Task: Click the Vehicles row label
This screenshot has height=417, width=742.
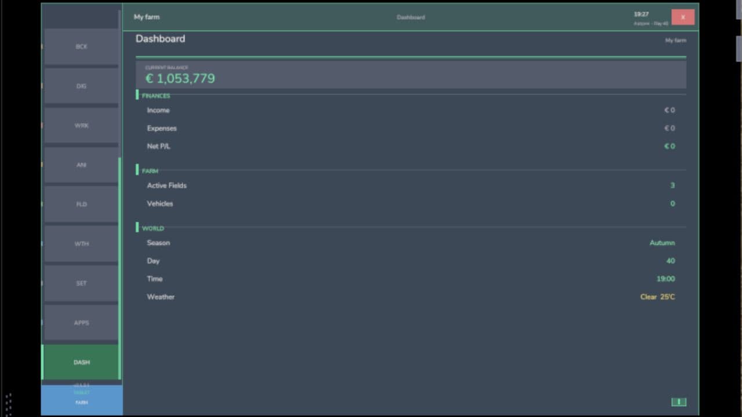Action: 160,203
